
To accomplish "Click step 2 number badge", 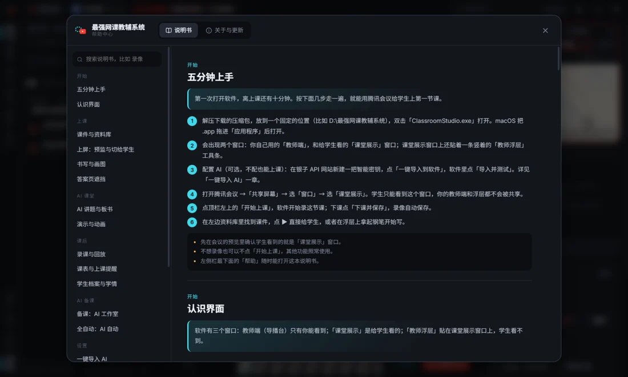I will 192,145.
